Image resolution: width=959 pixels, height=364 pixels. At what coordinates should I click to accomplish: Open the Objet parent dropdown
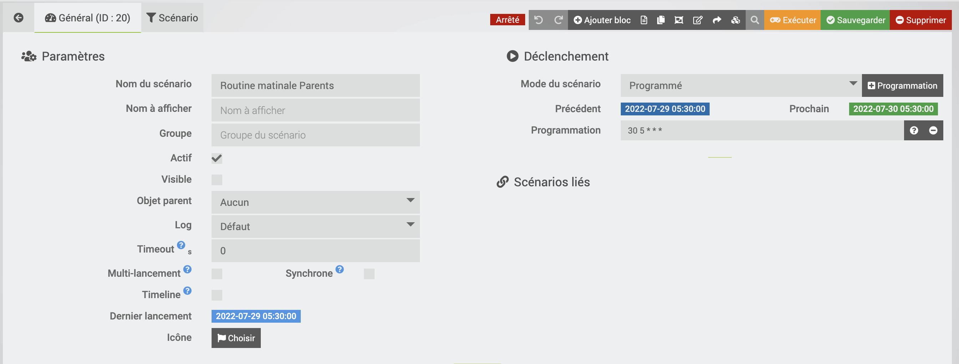click(x=315, y=202)
